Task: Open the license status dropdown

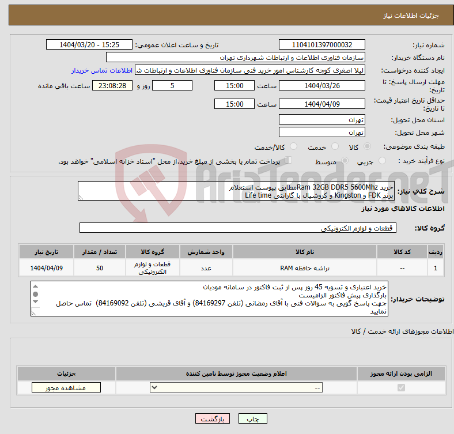Action: click(x=236, y=387)
